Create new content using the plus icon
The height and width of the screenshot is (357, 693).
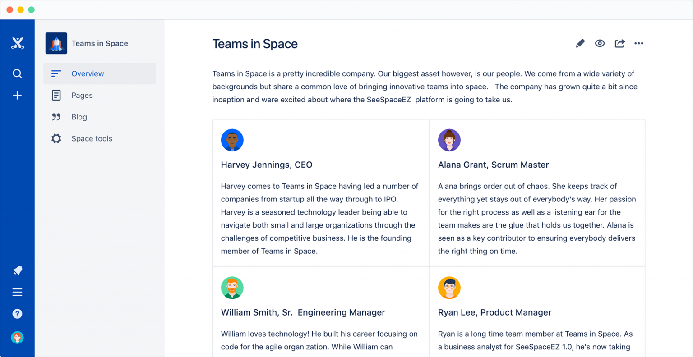pyautogui.click(x=17, y=95)
